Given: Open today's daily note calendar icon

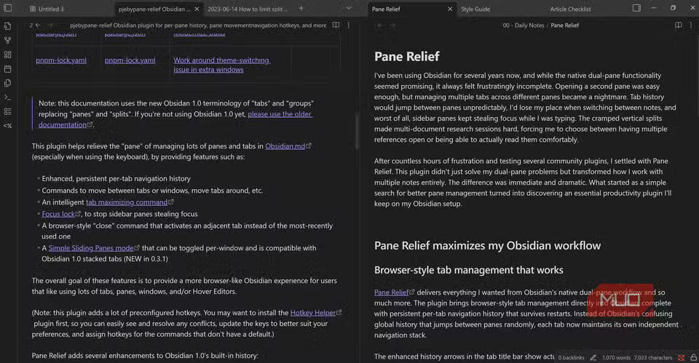Looking at the screenshot, I should (x=7, y=69).
